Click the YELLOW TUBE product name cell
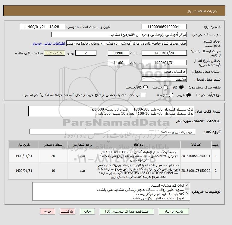 139,156
